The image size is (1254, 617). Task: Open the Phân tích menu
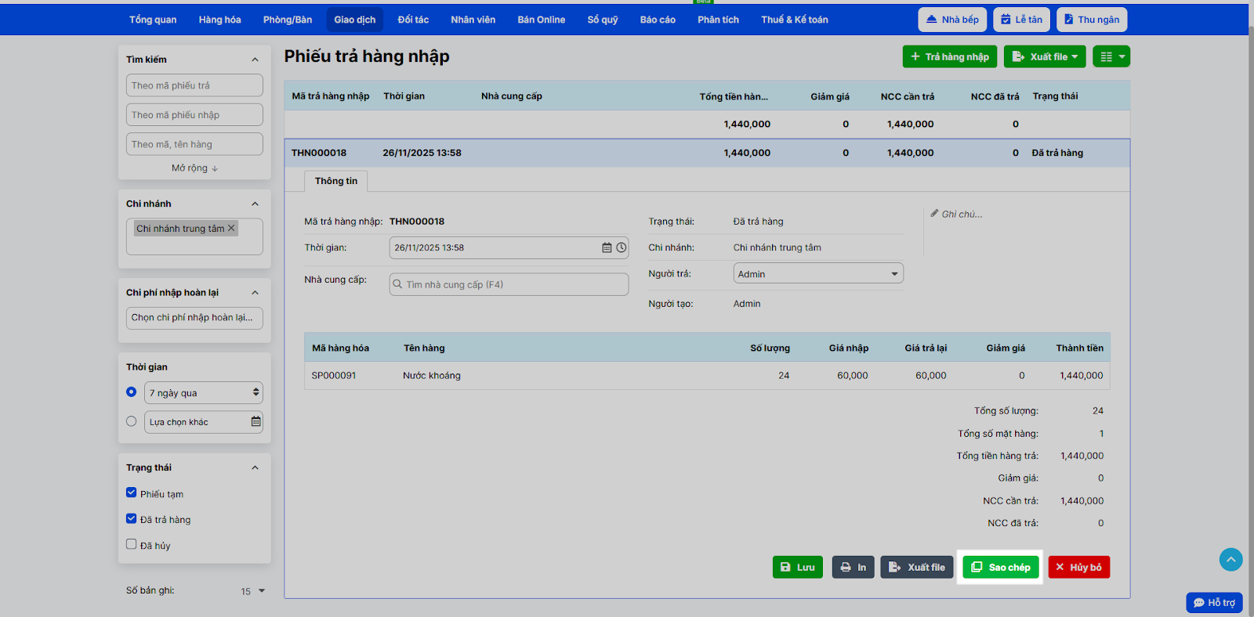coord(719,20)
